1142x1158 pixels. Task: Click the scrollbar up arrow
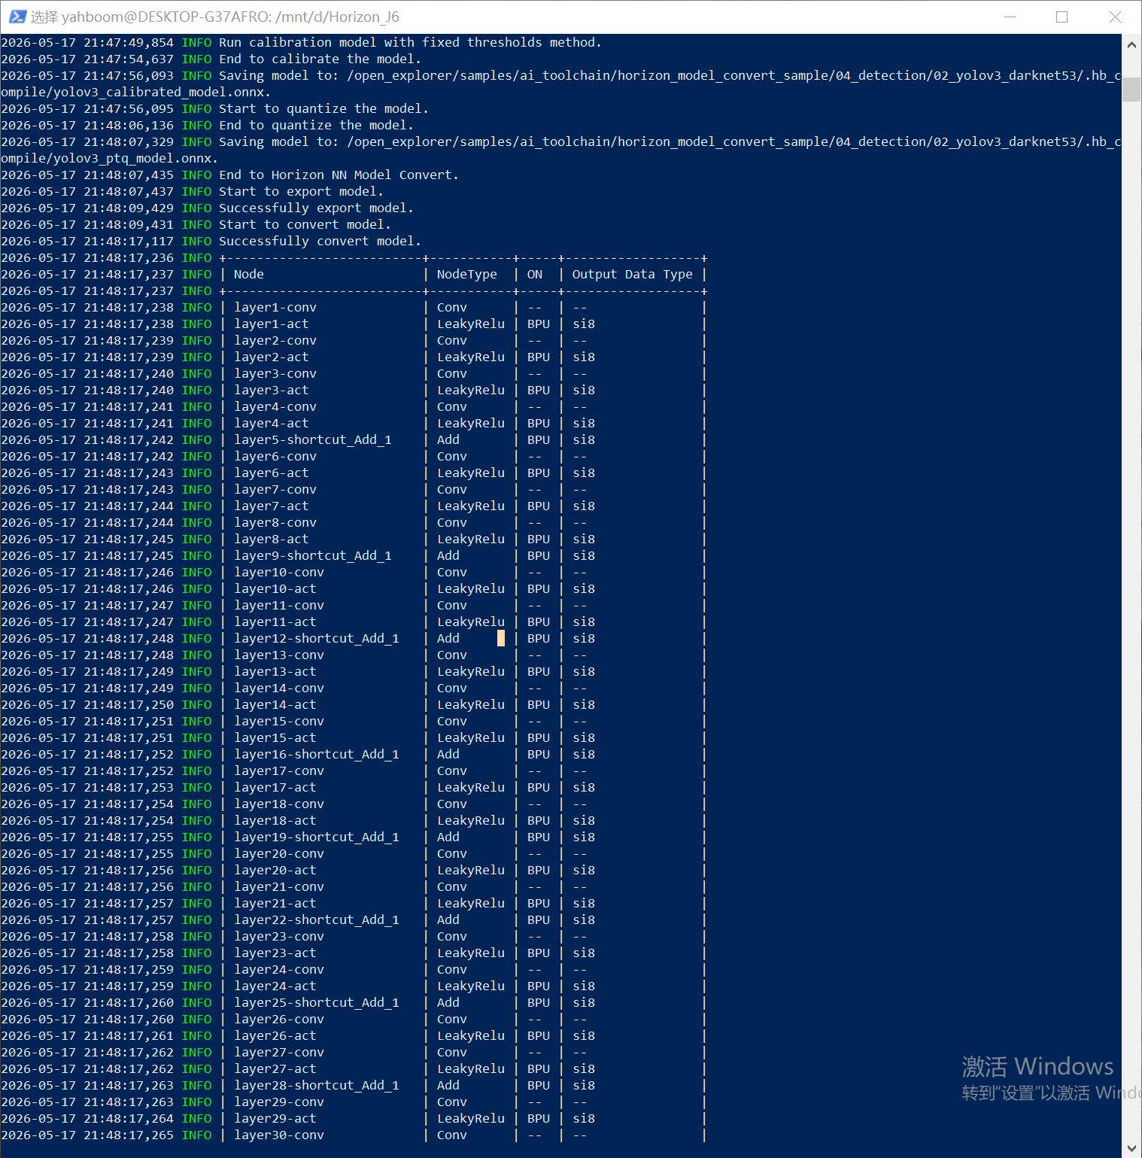click(1131, 44)
